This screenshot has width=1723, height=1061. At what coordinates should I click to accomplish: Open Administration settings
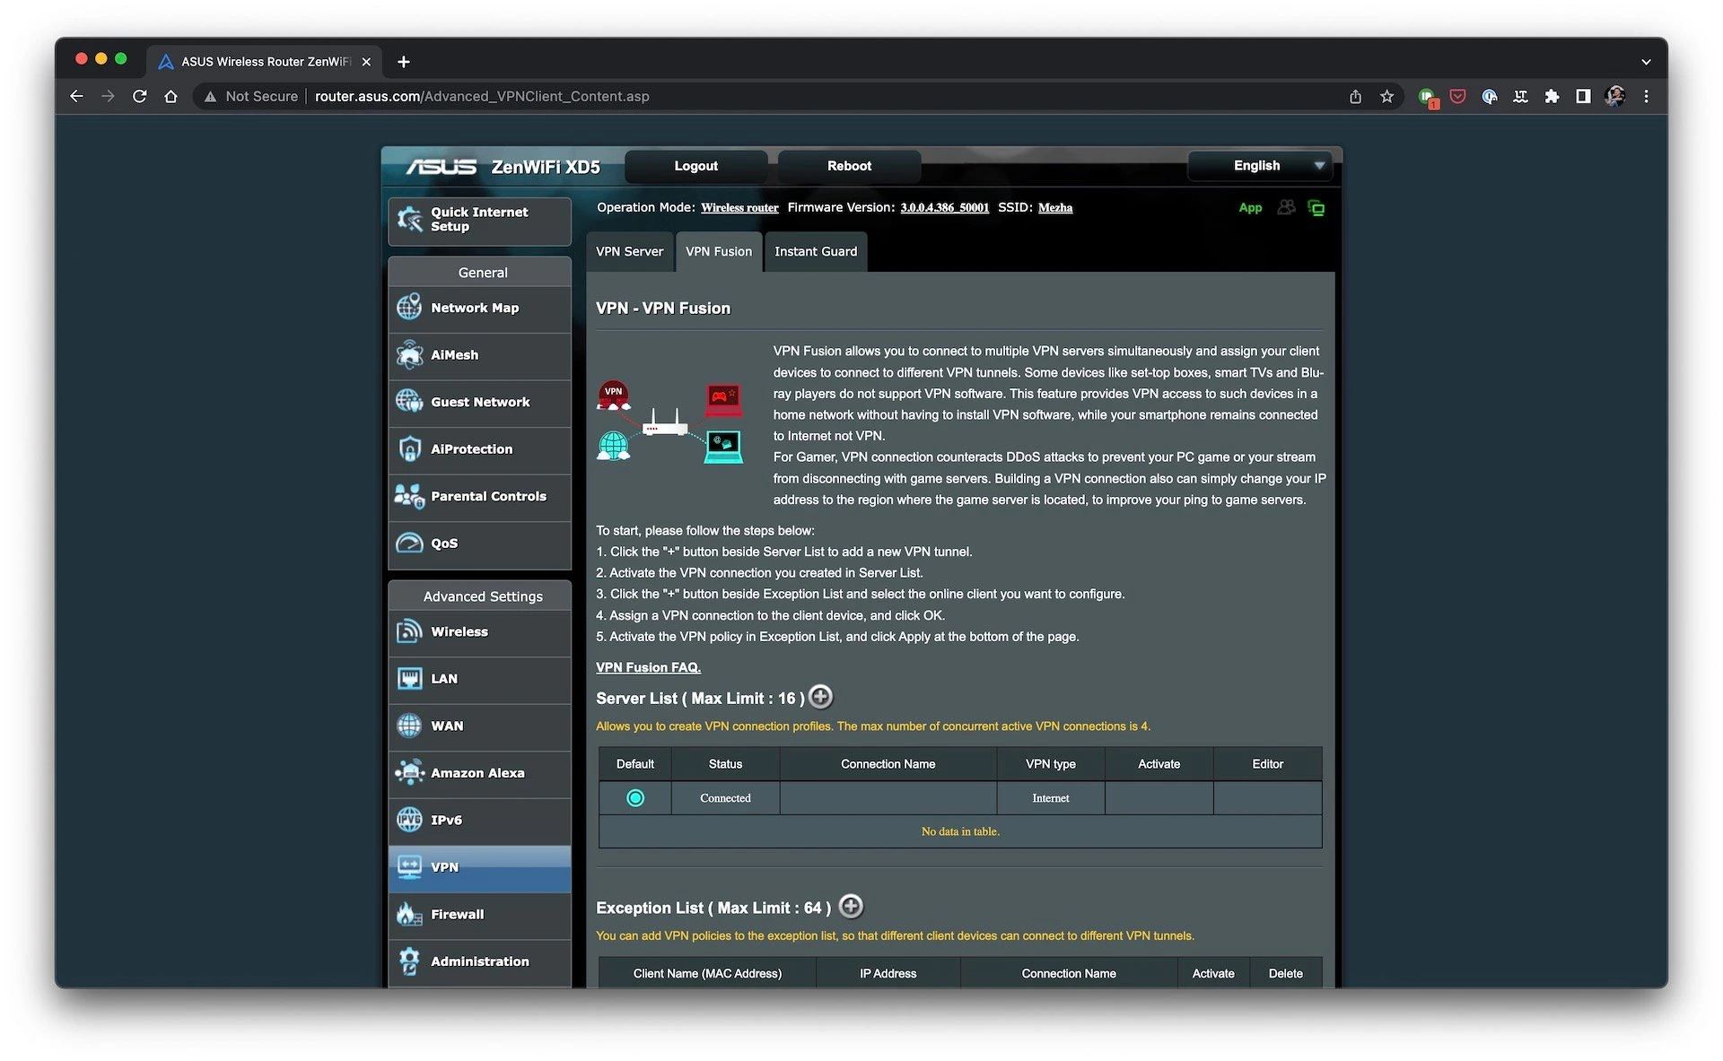click(479, 961)
